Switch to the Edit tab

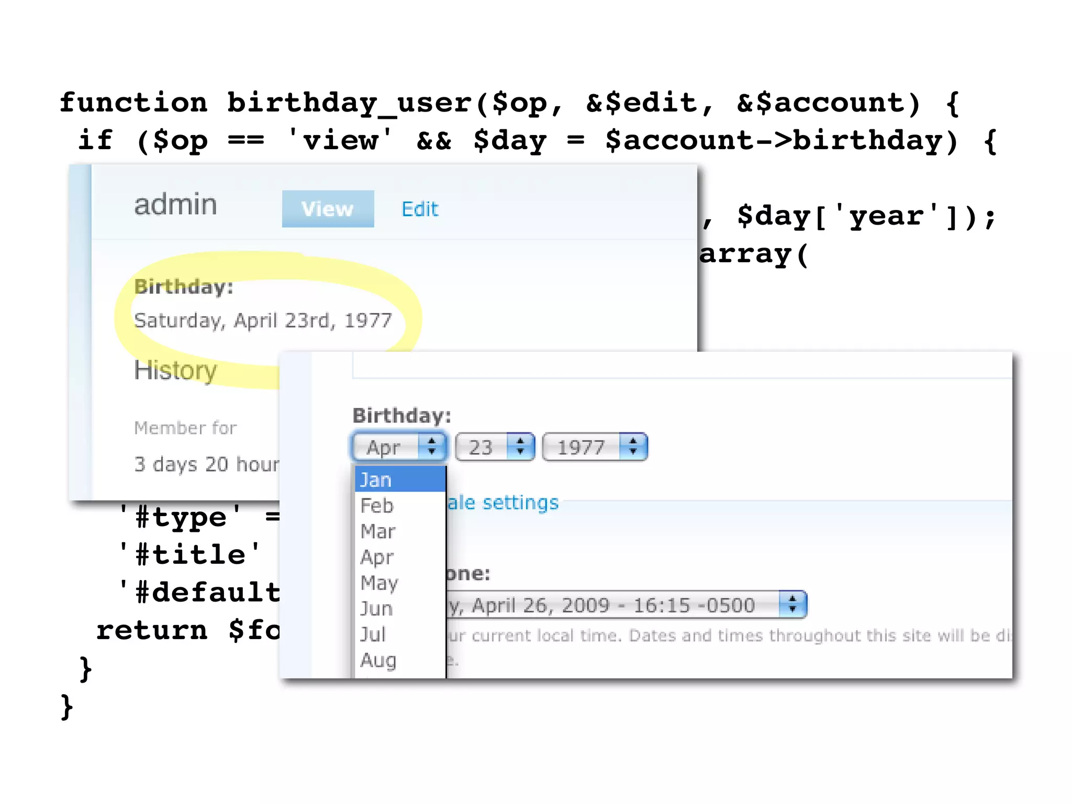[x=419, y=209]
